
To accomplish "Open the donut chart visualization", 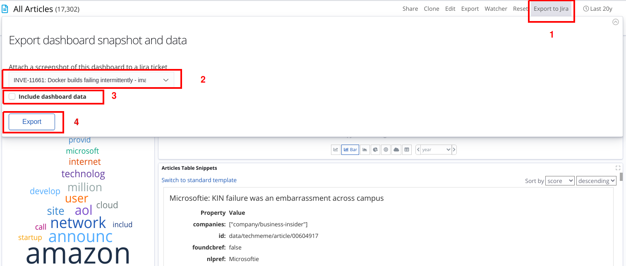I will click(386, 150).
